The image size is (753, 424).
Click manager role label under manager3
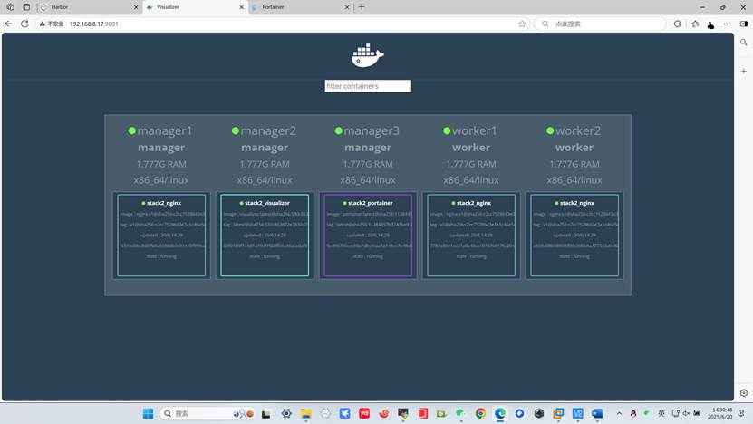click(x=368, y=148)
